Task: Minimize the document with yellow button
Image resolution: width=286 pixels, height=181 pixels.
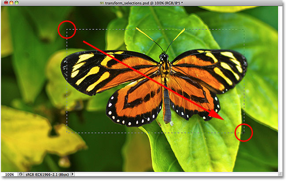Action: 11,3
